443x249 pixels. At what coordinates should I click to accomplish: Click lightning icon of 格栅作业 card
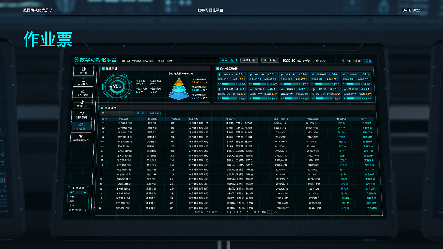(313, 89)
